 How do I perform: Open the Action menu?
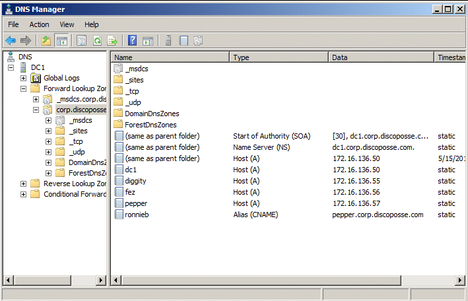click(x=39, y=24)
